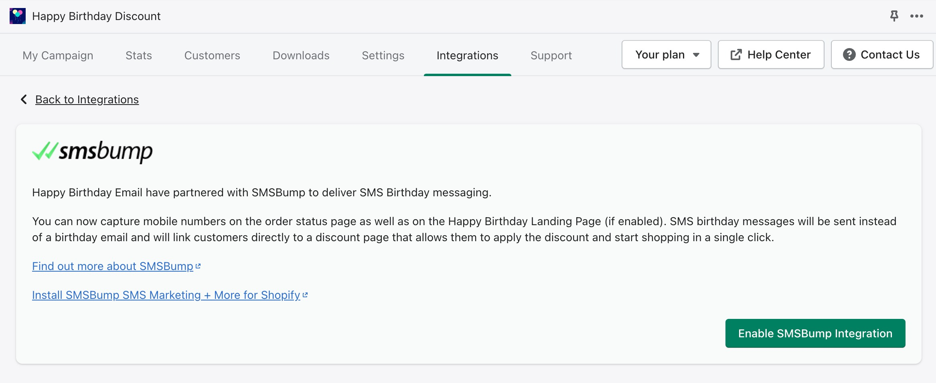This screenshot has height=383, width=936.
Task: Expand the Your plan dropdown
Action: tap(666, 54)
